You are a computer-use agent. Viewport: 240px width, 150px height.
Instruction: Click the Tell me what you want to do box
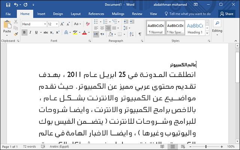(x=187, y=14)
